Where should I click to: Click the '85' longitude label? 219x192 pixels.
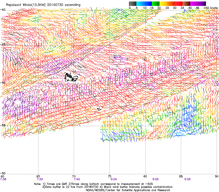point(181,176)
